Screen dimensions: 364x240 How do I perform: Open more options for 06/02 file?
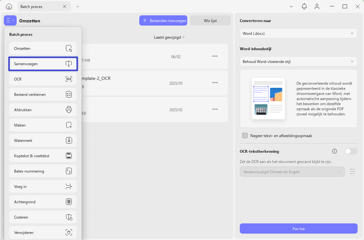215,56
